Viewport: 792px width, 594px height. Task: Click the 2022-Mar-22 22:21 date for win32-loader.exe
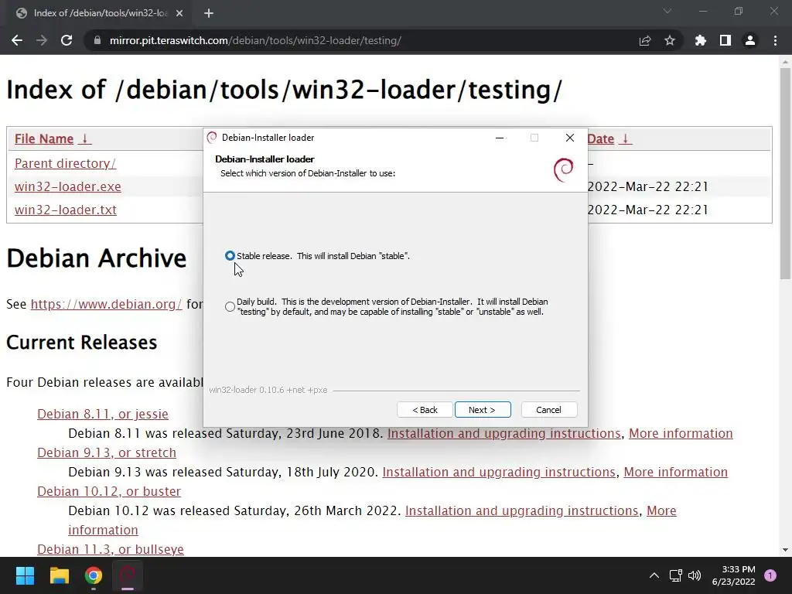point(647,187)
